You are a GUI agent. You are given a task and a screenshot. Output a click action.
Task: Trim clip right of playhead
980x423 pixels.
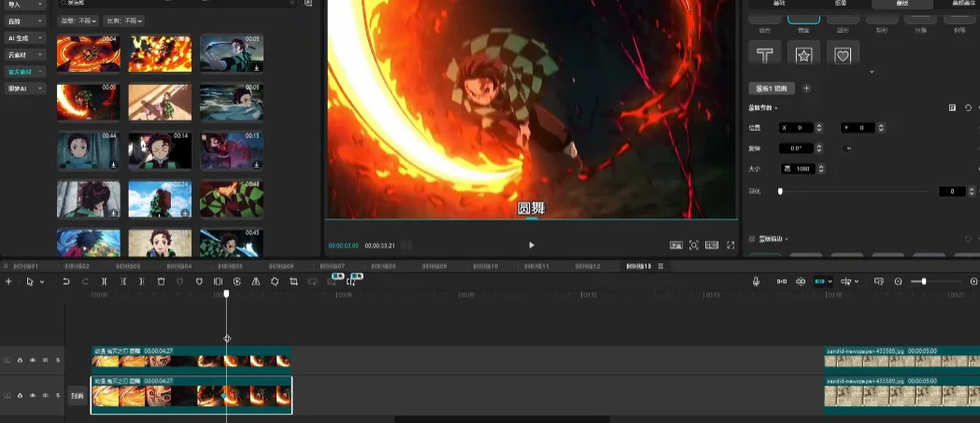click(x=142, y=282)
